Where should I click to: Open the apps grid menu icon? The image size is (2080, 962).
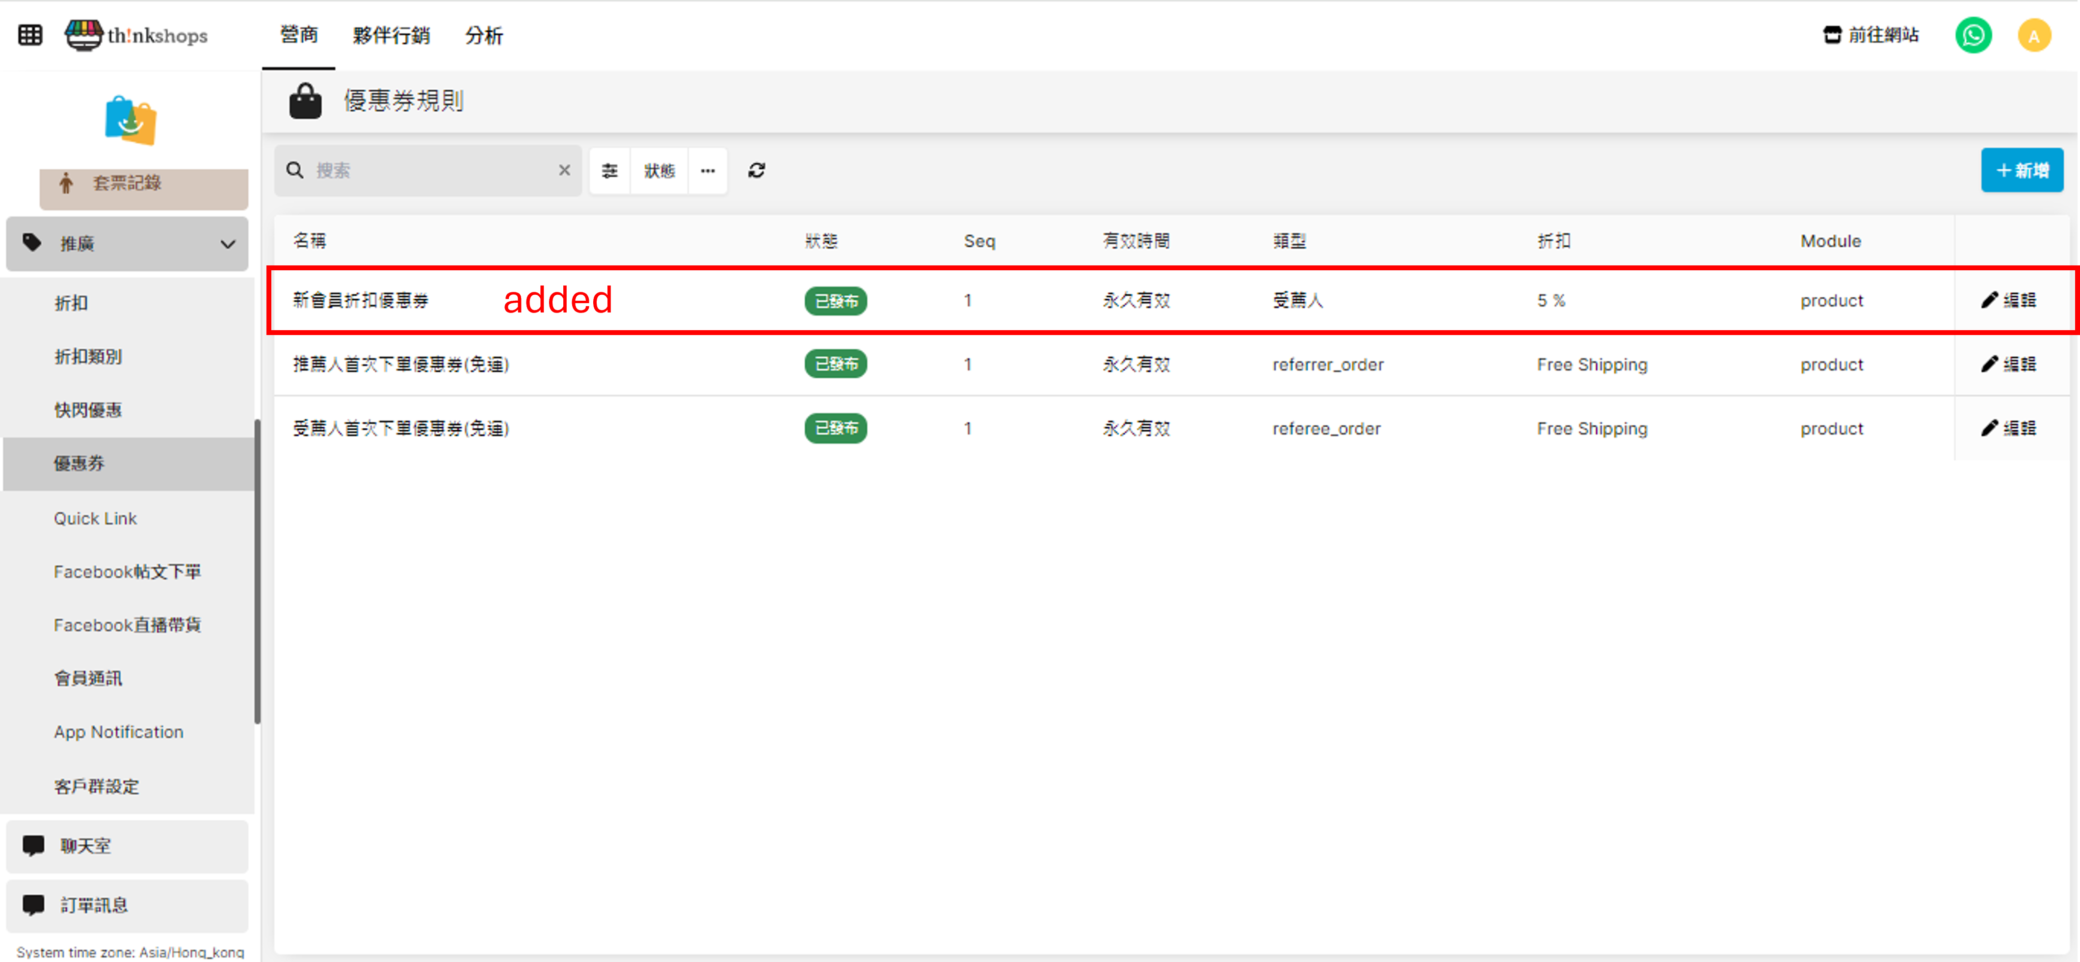pos(30,35)
